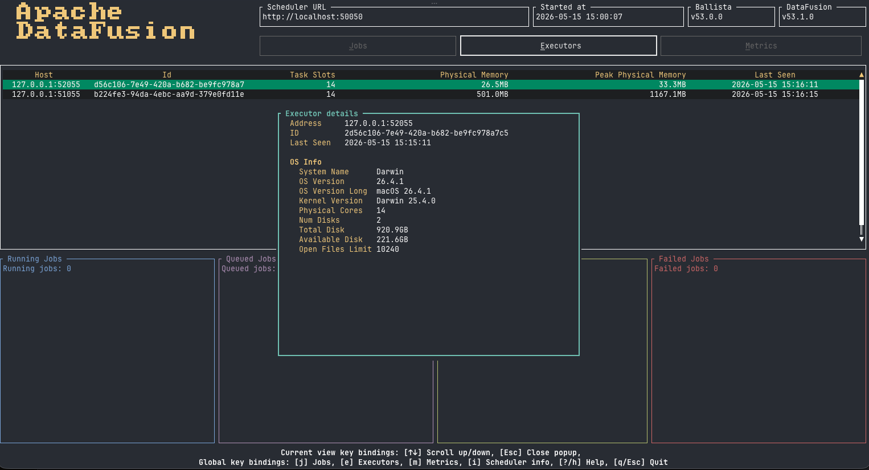869x470 pixels.
Task: Click the DataFusion version v53.1.0
Action: coord(798,17)
